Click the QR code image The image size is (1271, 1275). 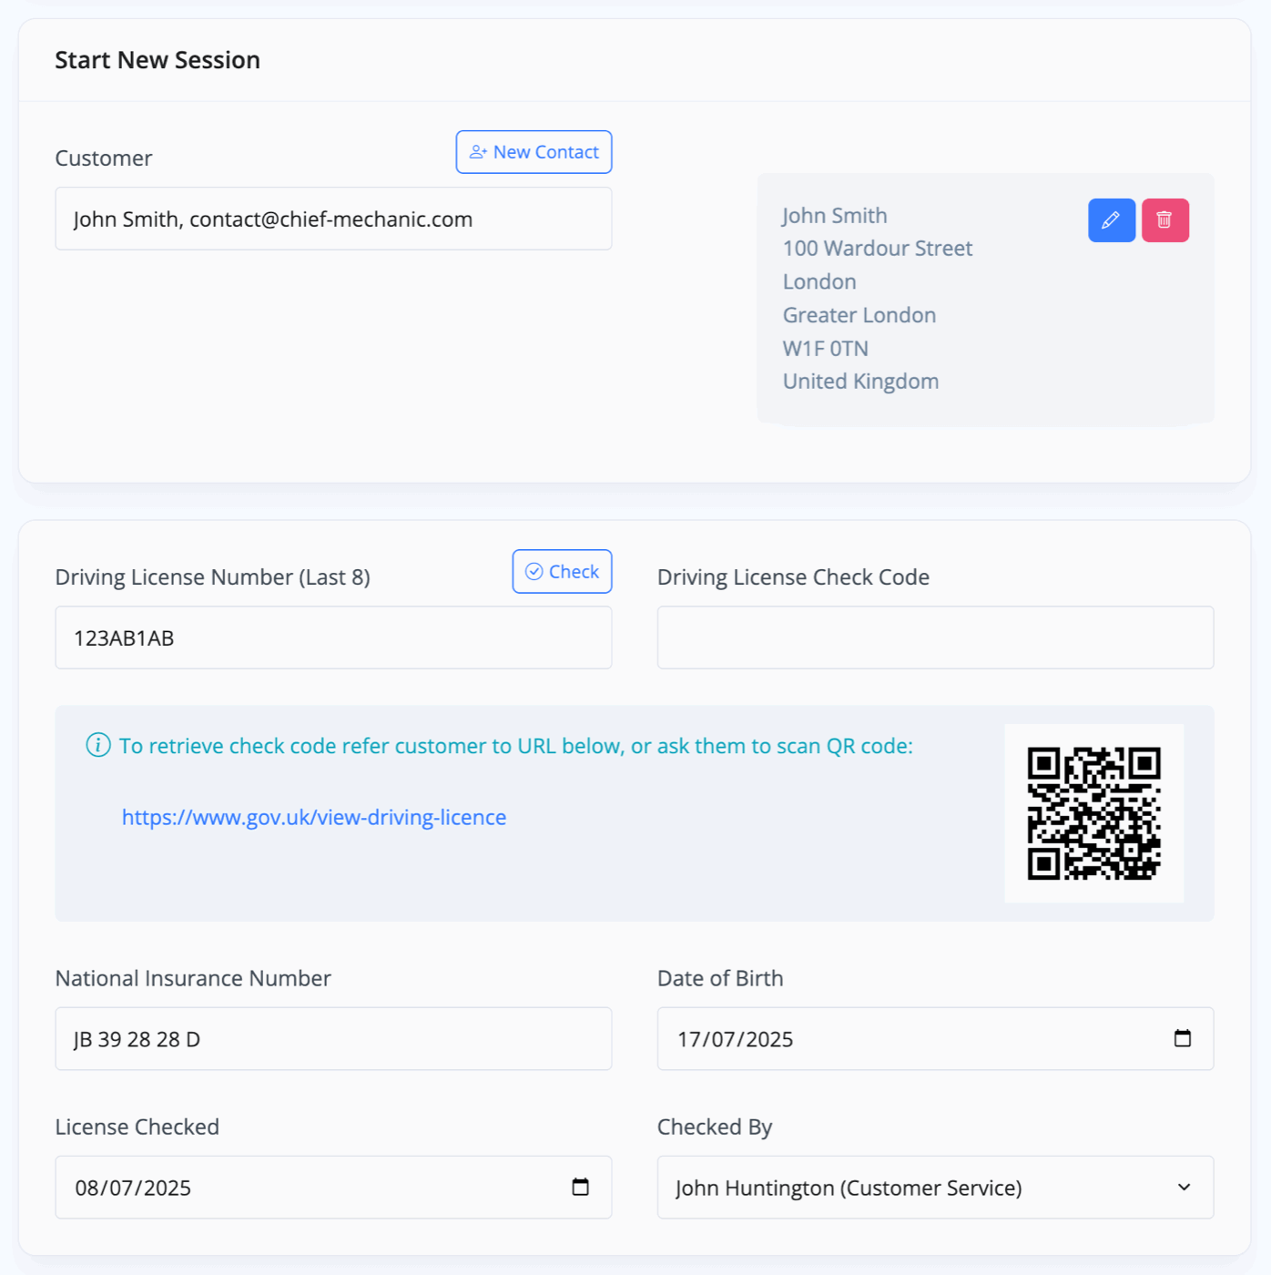1093,813
